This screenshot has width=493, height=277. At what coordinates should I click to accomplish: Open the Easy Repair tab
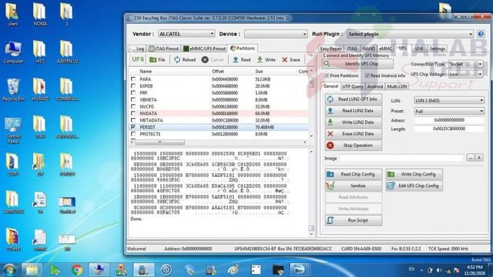tap(331, 49)
